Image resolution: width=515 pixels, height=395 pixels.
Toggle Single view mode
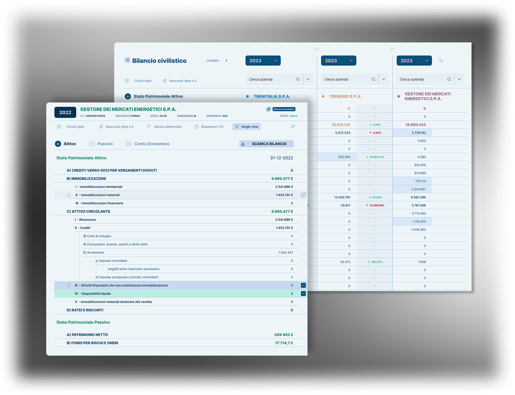pyautogui.click(x=246, y=127)
